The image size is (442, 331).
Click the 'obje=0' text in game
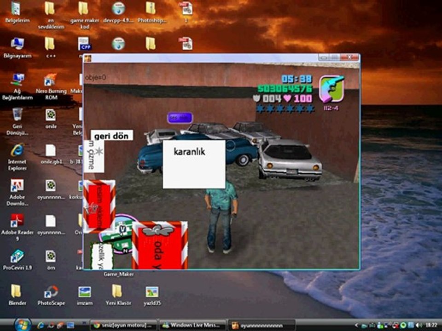pyautogui.click(x=96, y=77)
